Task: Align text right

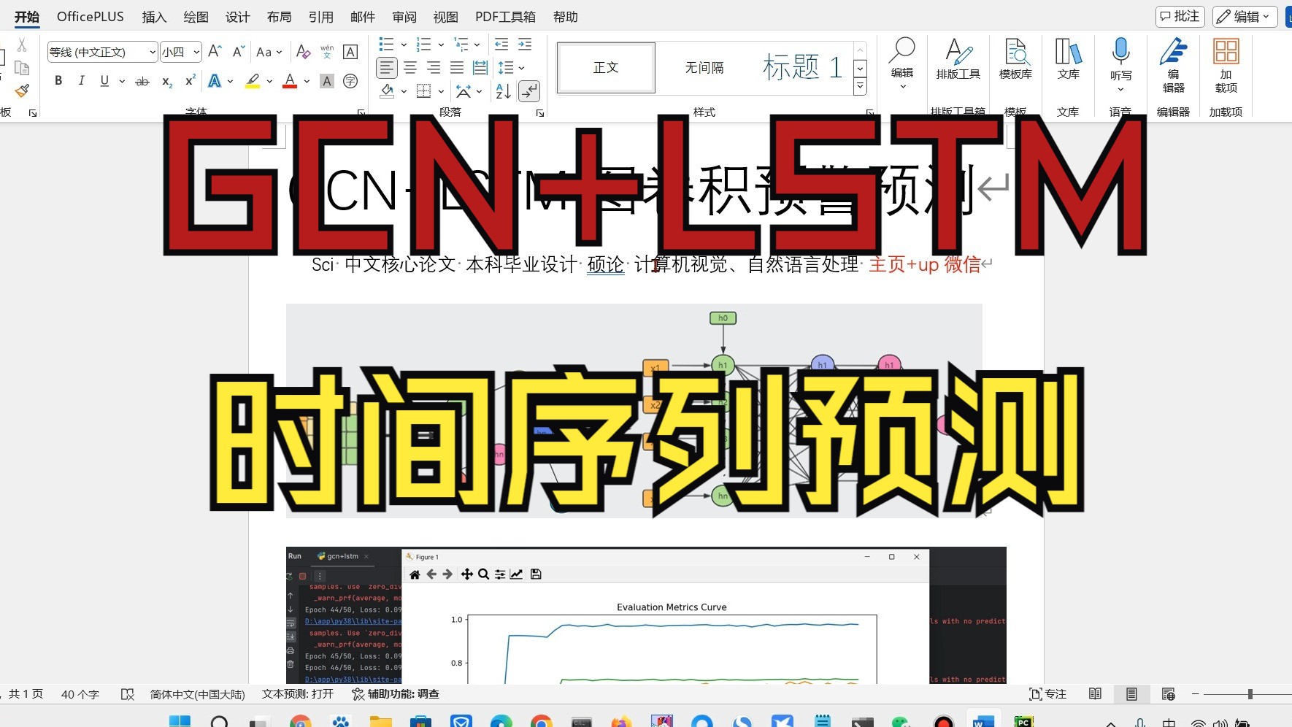Action: coord(434,68)
